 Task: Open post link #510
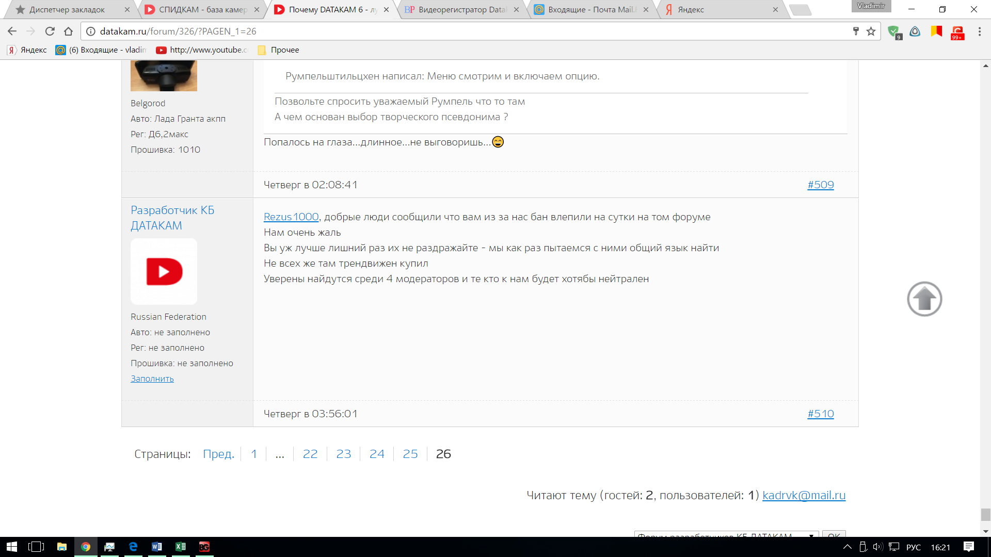(820, 414)
